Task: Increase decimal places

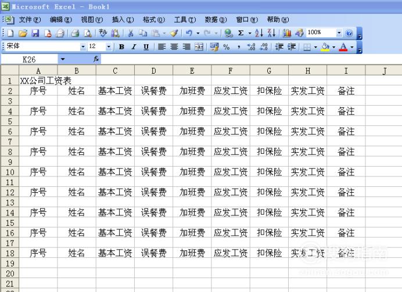Action: point(251,47)
